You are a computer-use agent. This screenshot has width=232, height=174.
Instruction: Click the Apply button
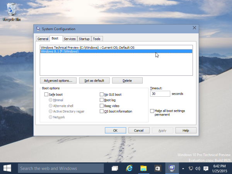click(x=162, y=130)
